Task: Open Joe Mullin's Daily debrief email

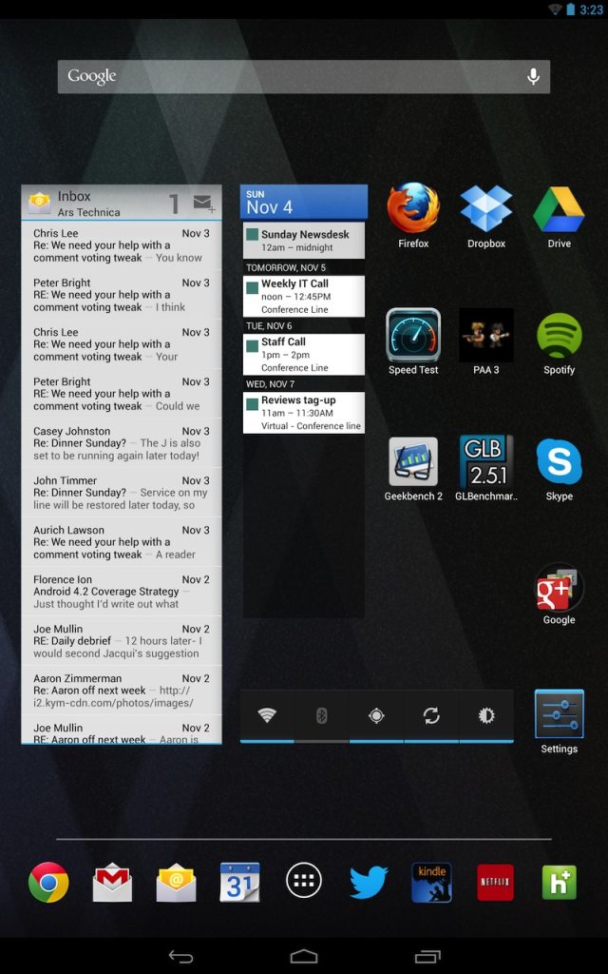Action: [122, 641]
